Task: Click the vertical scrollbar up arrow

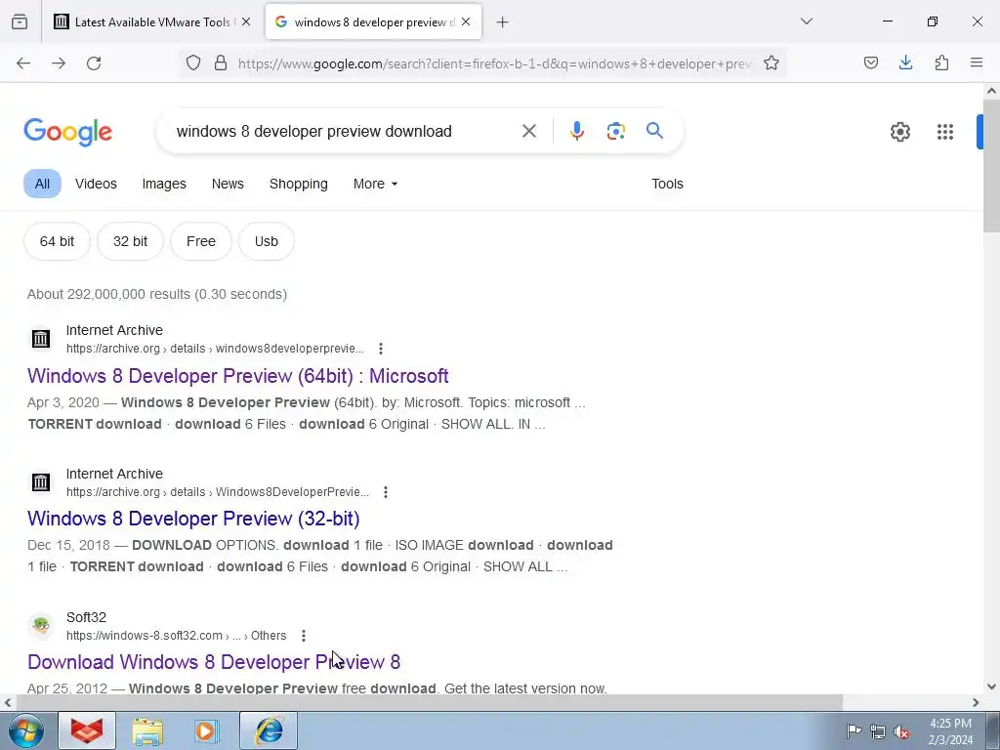Action: click(x=991, y=91)
